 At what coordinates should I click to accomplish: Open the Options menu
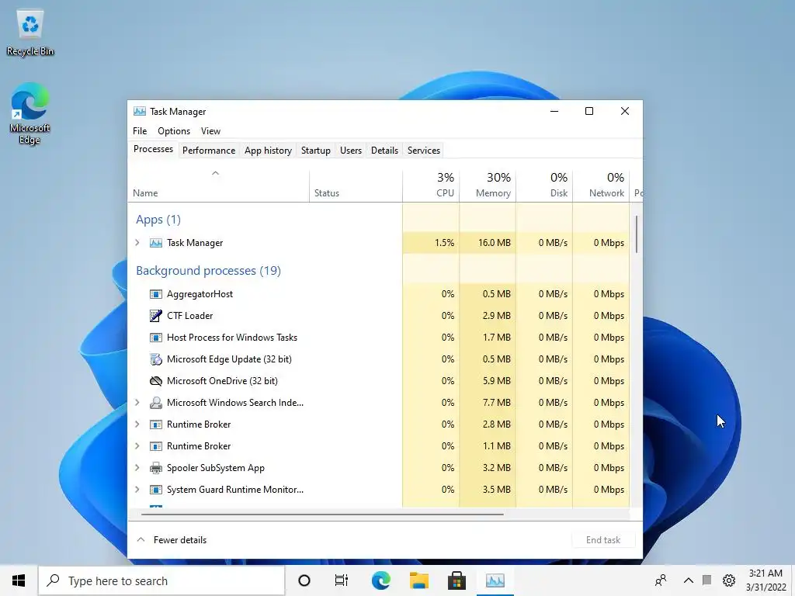174,131
